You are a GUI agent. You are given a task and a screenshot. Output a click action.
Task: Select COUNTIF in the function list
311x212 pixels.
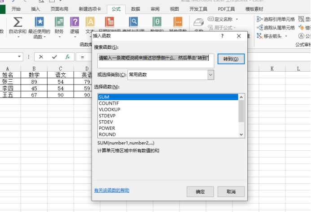coord(168,103)
